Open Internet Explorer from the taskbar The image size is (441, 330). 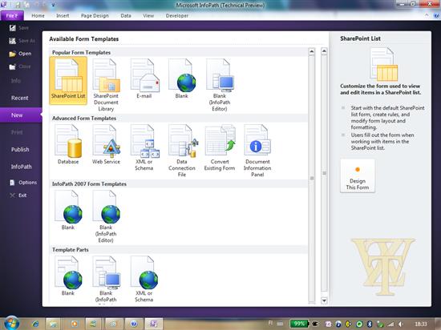[x=35, y=324]
